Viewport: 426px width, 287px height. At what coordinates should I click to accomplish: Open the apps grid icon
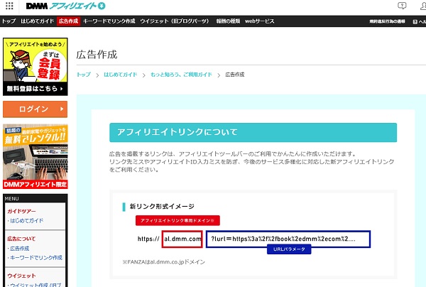[9, 6]
